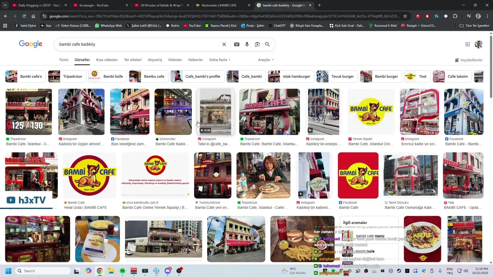Open Windows Start menu
This screenshot has height=277, width=493.
click(8, 271)
